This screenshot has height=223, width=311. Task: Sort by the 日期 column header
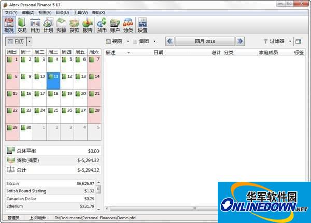(158, 52)
